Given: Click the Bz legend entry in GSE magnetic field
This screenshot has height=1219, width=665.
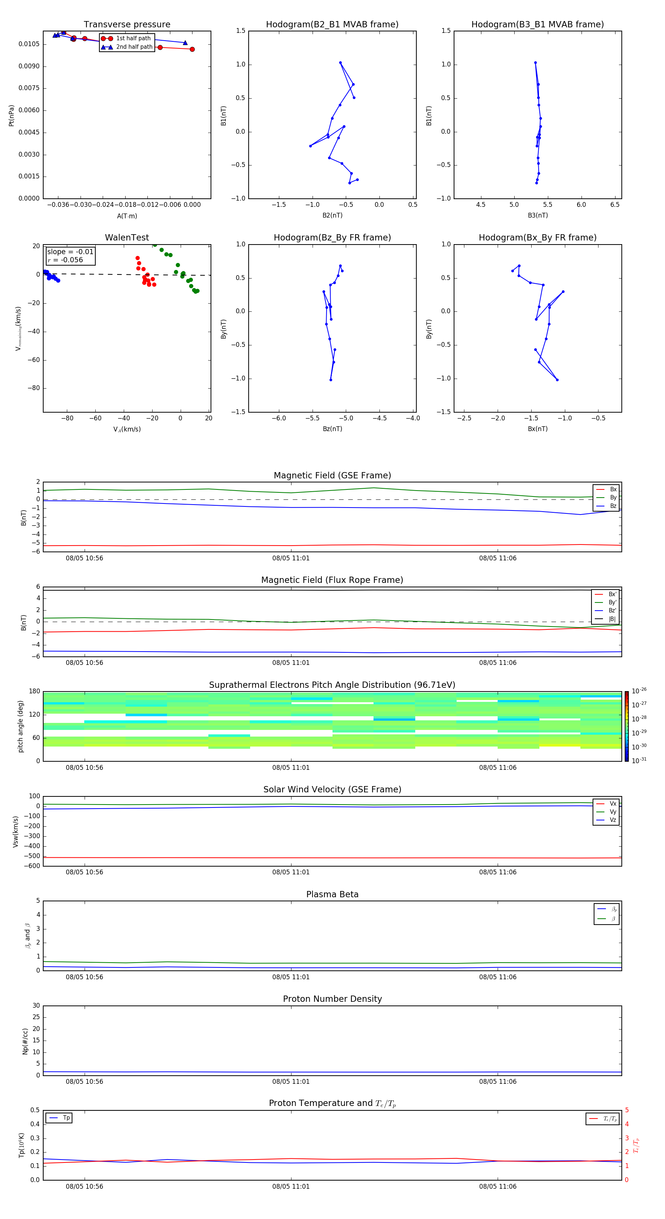Looking at the screenshot, I should click(x=606, y=506).
